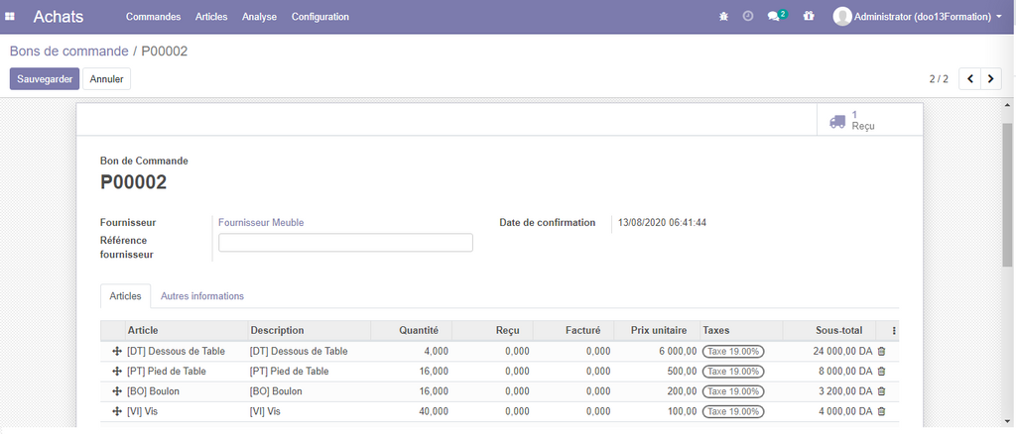Click the Référence fournisseur input field
Image resolution: width=1016 pixels, height=434 pixels.
[x=345, y=243]
